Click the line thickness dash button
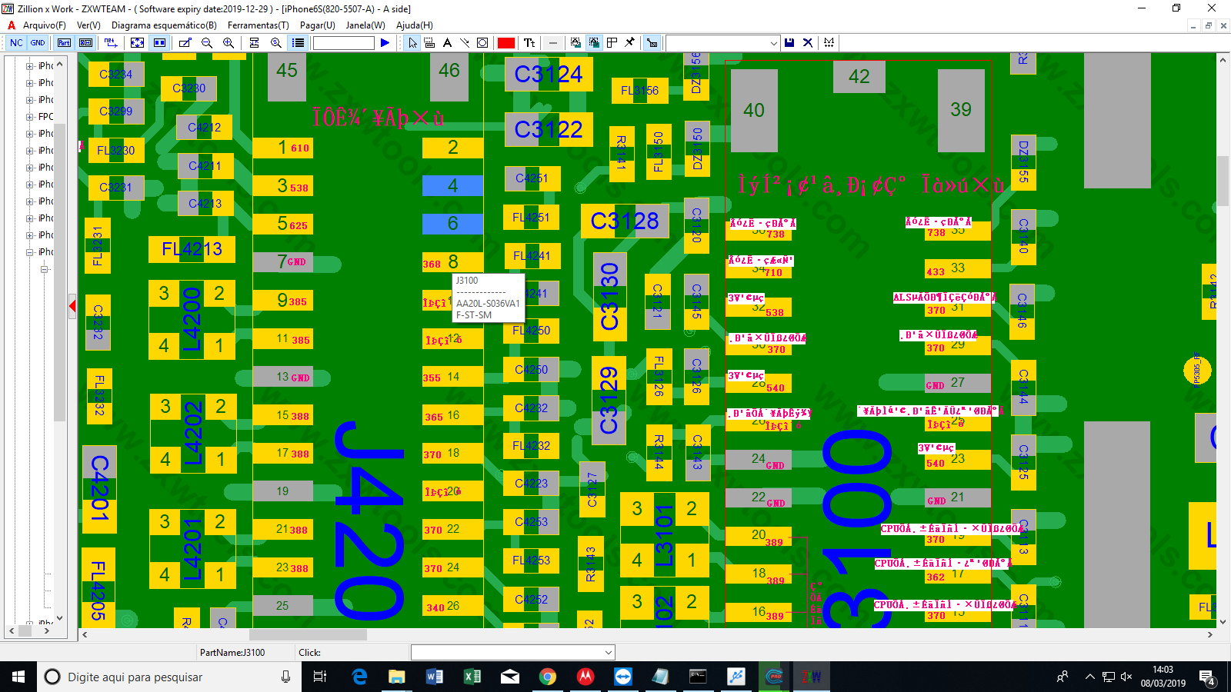The image size is (1231, 692). tap(552, 43)
